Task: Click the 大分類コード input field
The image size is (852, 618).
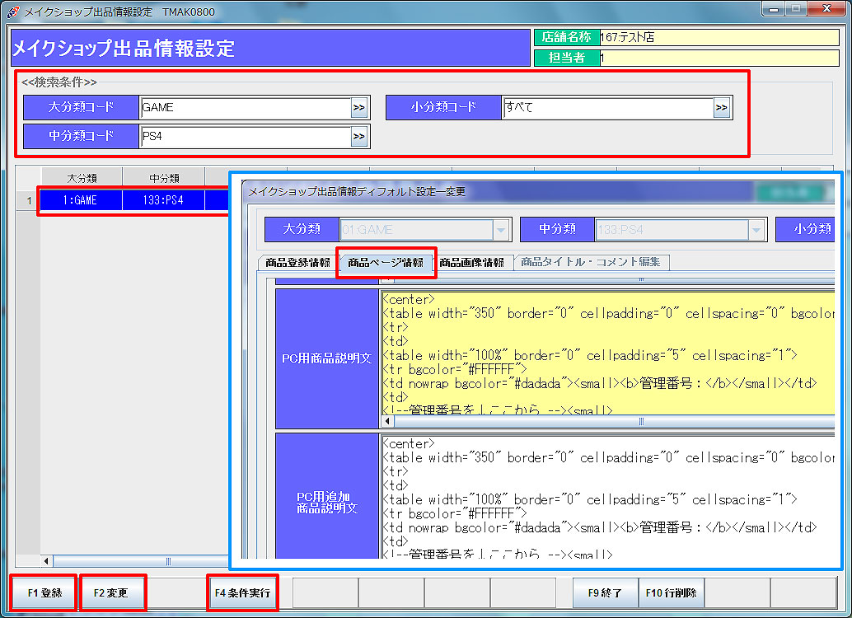Action: pos(246,107)
